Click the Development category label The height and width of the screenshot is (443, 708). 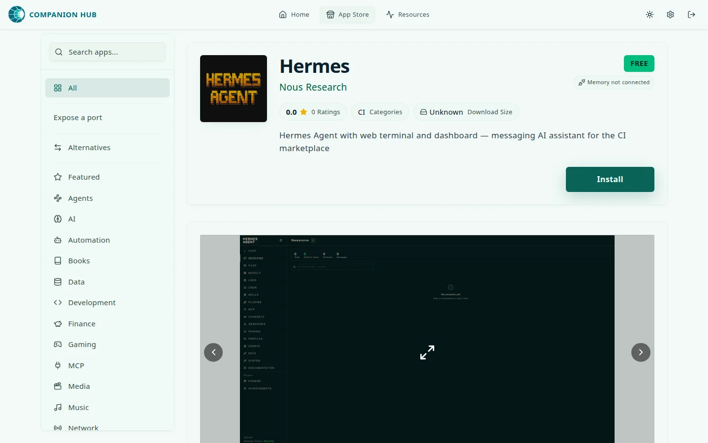point(92,303)
